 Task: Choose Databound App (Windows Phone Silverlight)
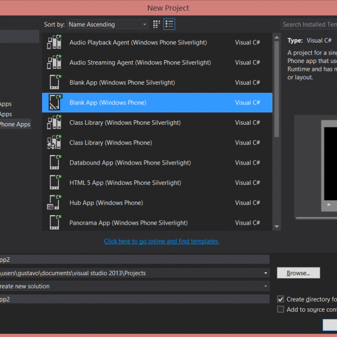130,163
